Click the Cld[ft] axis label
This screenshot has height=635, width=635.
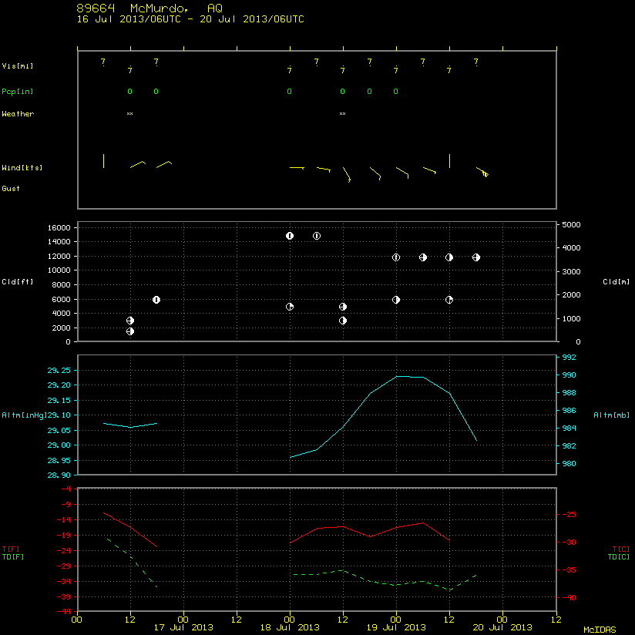[x=18, y=282]
